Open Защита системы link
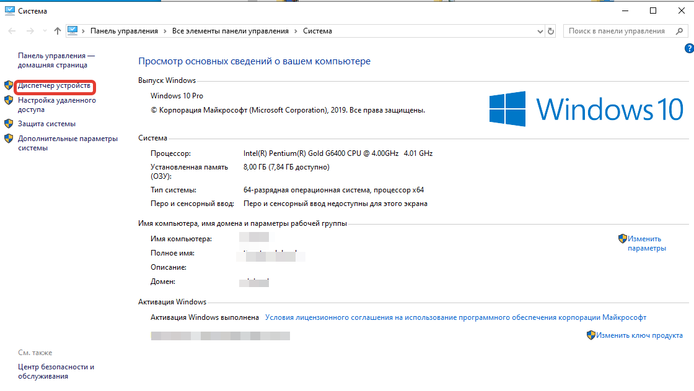 tap(46, 124)
